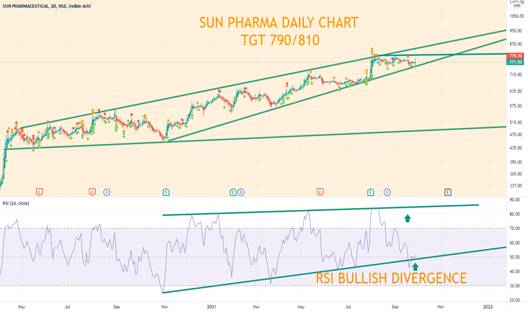This screenshot has height=312, width=528.
Task: Select the RSI BULLISH DIVERGENCE text annotation
Action: (391, 279)
